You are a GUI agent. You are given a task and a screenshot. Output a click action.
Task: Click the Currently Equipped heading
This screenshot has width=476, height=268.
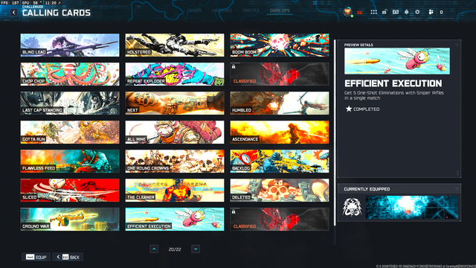pos(367,189)
